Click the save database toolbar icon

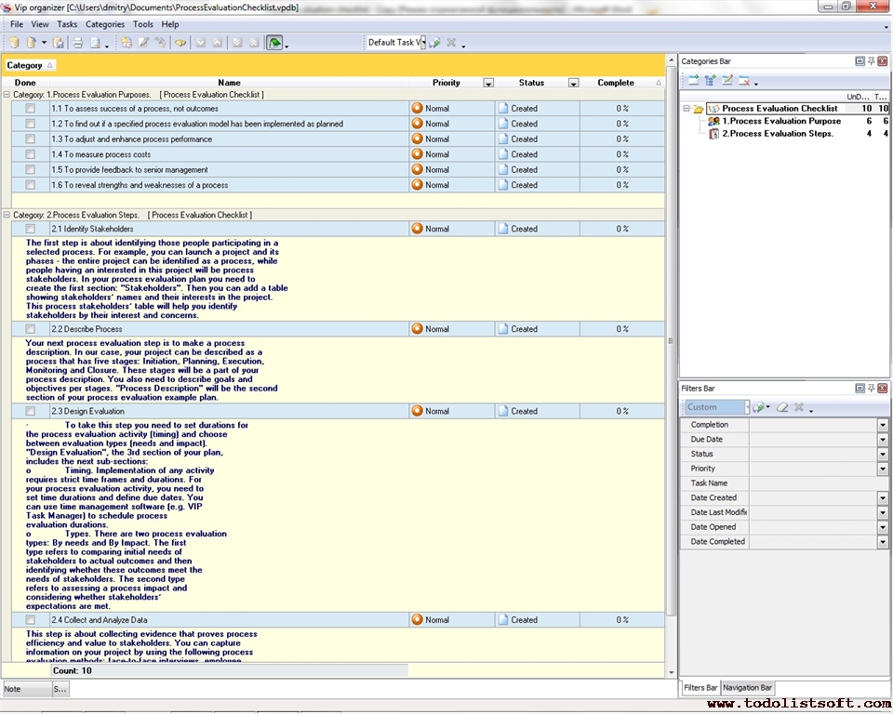(59, 43)
